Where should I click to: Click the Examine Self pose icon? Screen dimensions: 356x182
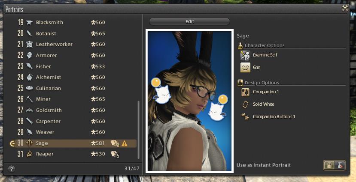coord(245,55)
